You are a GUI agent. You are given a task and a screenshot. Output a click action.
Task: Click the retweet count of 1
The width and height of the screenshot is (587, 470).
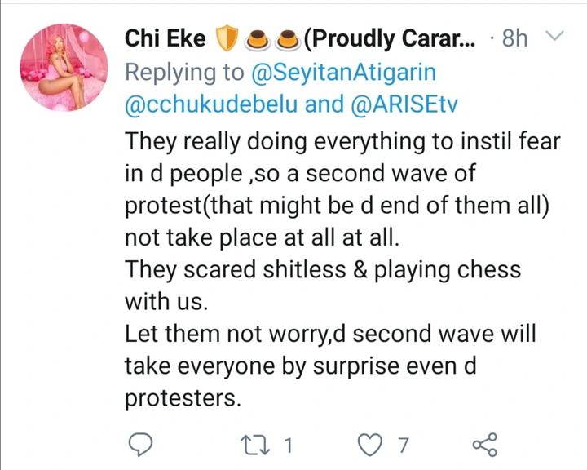(289, 444)
